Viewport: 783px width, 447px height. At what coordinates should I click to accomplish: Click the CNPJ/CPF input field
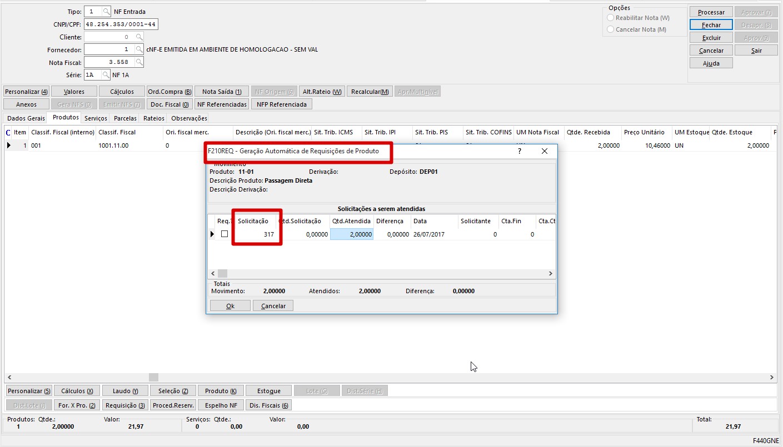tap(121, 24)
